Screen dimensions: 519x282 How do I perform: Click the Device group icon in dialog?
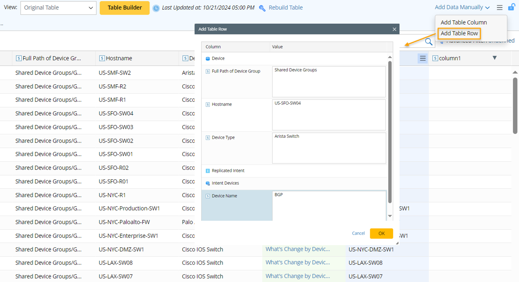point(208,59)
